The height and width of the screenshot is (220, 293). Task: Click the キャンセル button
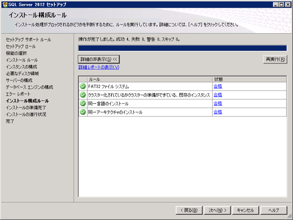click(x=246, y=210)
